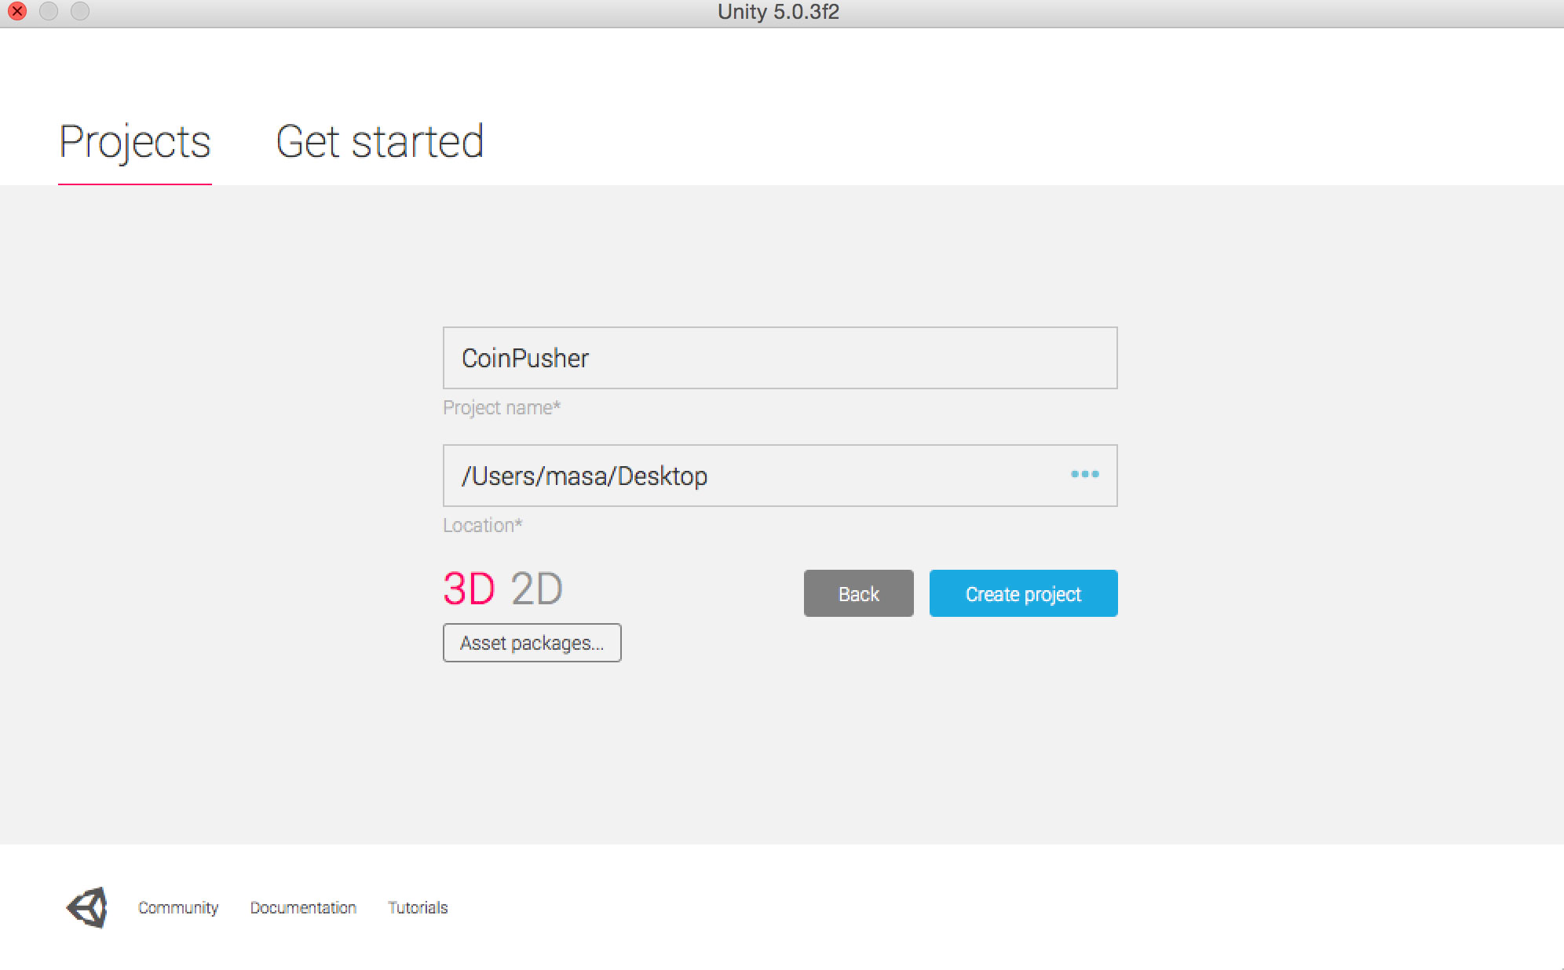Open the Asset packages dialog
1564x970 pixels.
532,643
